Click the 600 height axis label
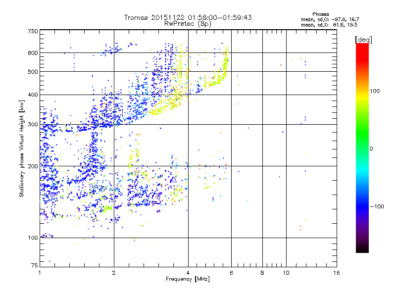Viewport: 396px width, 297px height. pos(33,53)
